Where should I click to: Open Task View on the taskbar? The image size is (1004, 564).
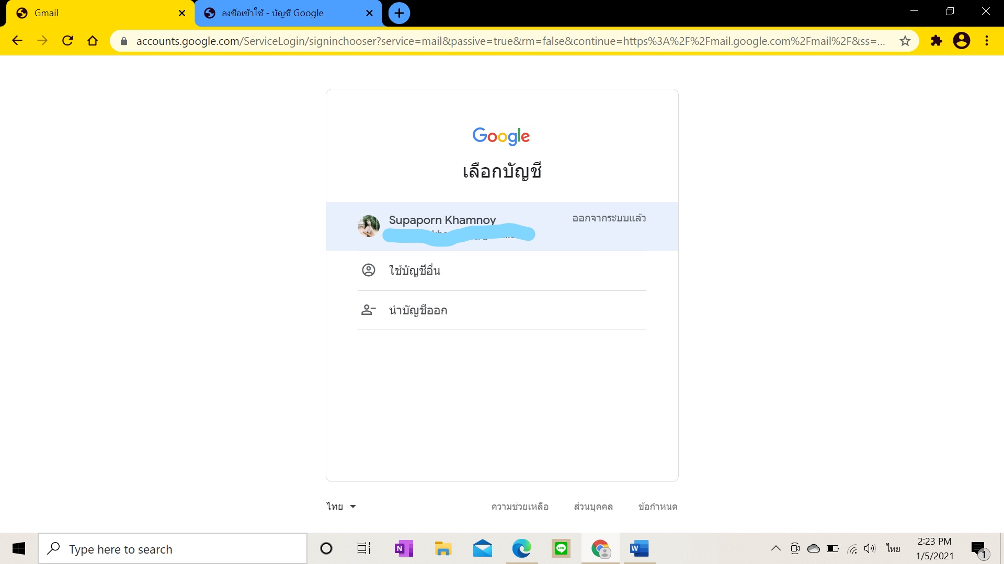(364, 548)
